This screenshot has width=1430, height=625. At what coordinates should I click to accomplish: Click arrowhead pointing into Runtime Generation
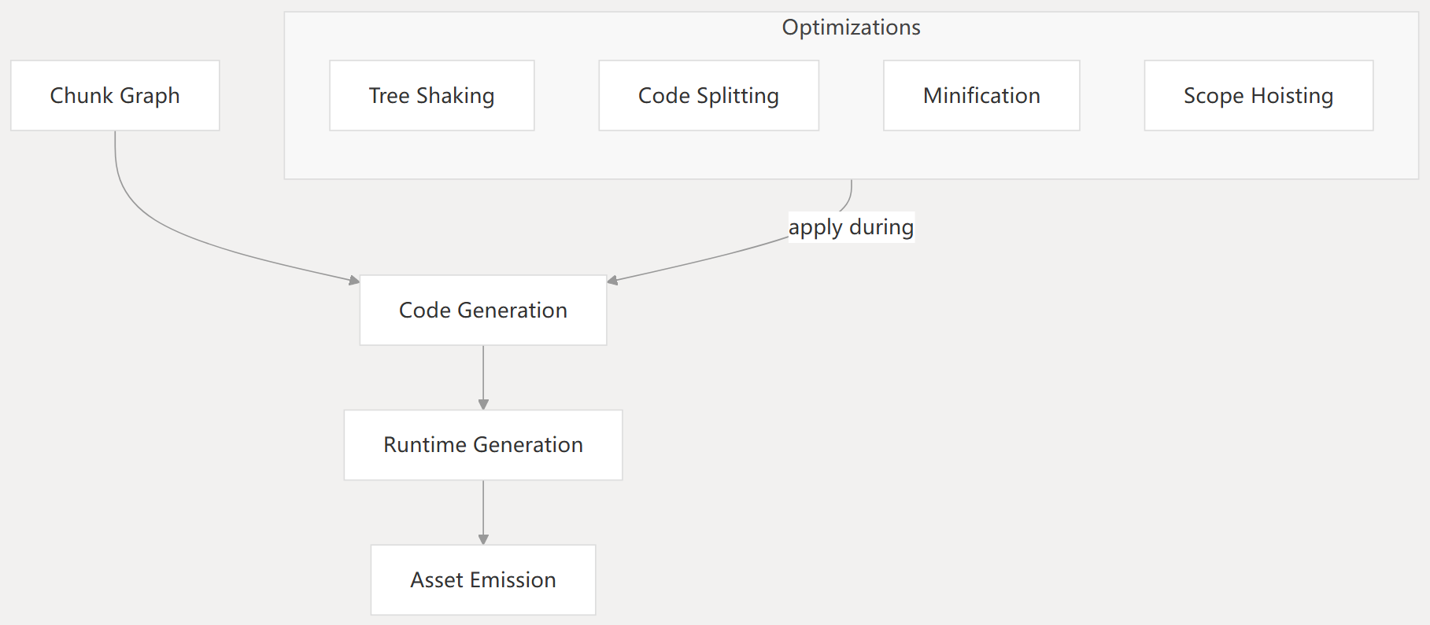point(483,404)
